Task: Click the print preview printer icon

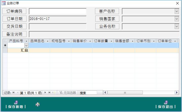Action: click(x=38, y=104)
